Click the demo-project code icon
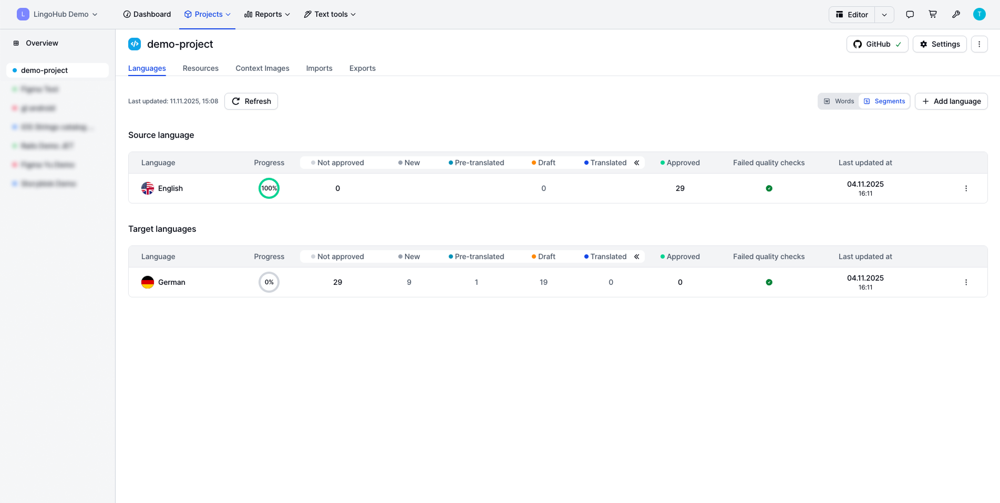This screenshot has height=503, width=1000. (x=135, y=44)
